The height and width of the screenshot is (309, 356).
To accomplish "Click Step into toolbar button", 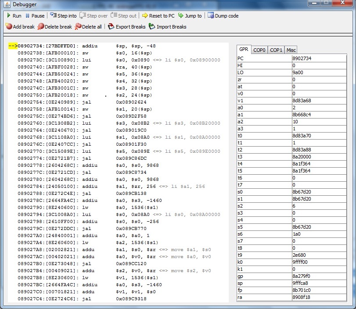I will click(63, 16).
